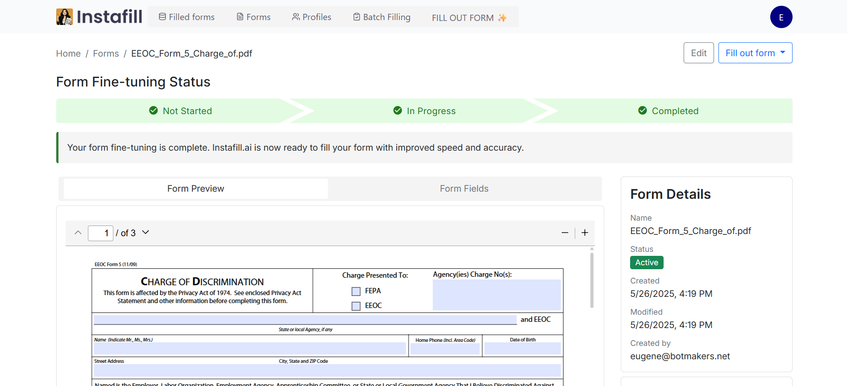Open the user avatar E menu
847x386 pixels.
click(781, 17)
